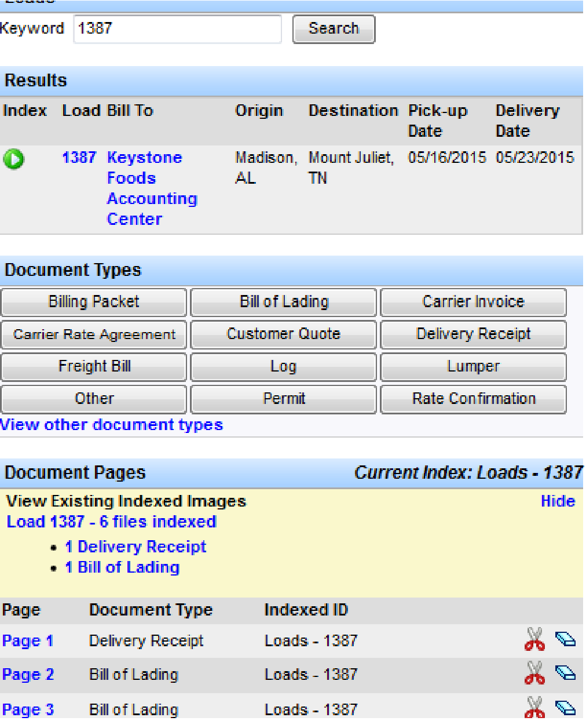This screenshot has width=586, height=721.
Task: Select Lumper document type
Action: coord(473,367)
